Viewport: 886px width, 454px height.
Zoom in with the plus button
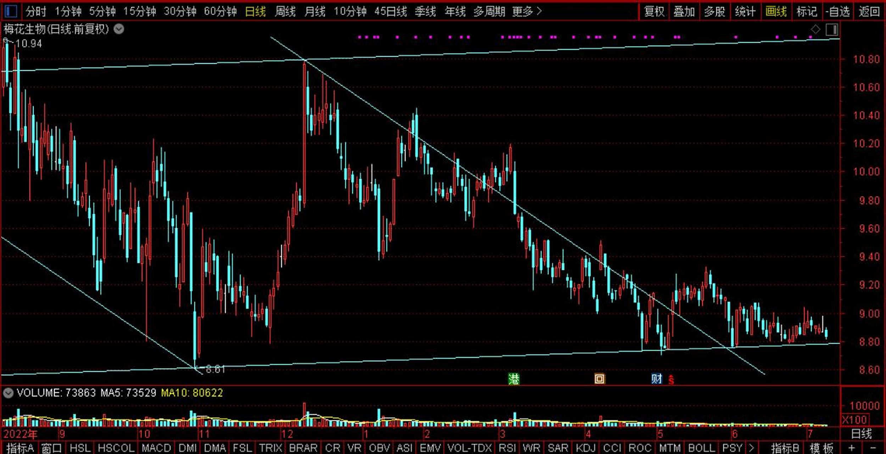pyautogui.click(x=852, y=448)
